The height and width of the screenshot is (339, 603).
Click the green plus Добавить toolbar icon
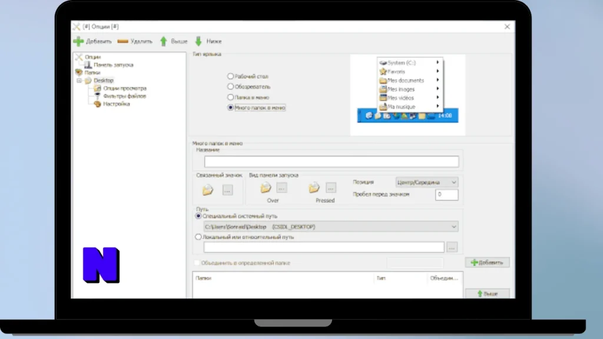(78, 41)
